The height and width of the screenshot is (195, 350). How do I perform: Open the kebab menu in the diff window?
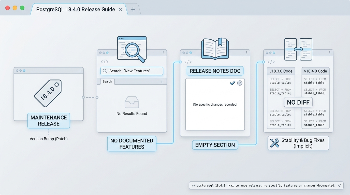[x=329, y=53]
